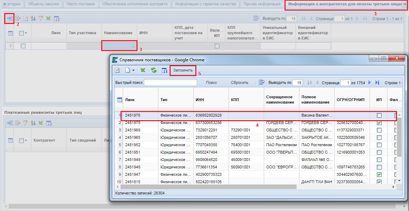Screen dimensions: 409x211
Task: Page settings icon beside the supplier directory's Выводить по
Action: click(261, 82)
